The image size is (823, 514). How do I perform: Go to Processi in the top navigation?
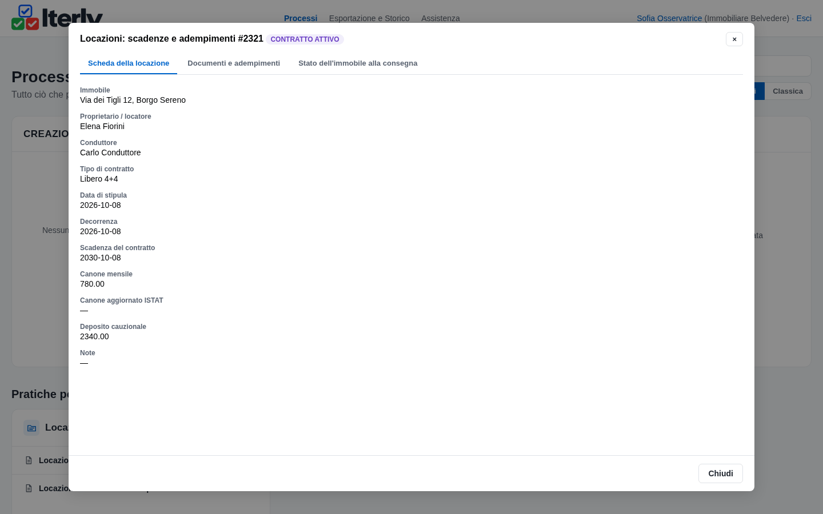click(301, 18)
